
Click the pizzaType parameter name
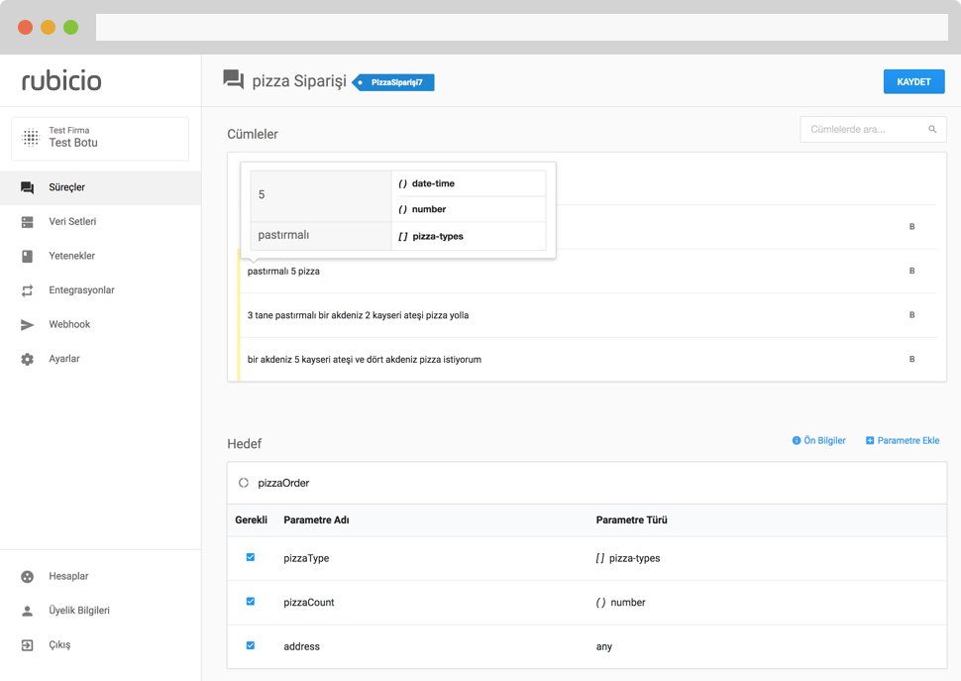tap(306, 558)
